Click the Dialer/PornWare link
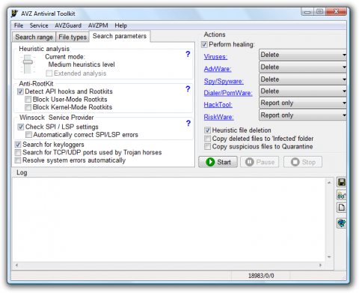The image size is (359, 293). pyautogui.click(x=228, y=93)
